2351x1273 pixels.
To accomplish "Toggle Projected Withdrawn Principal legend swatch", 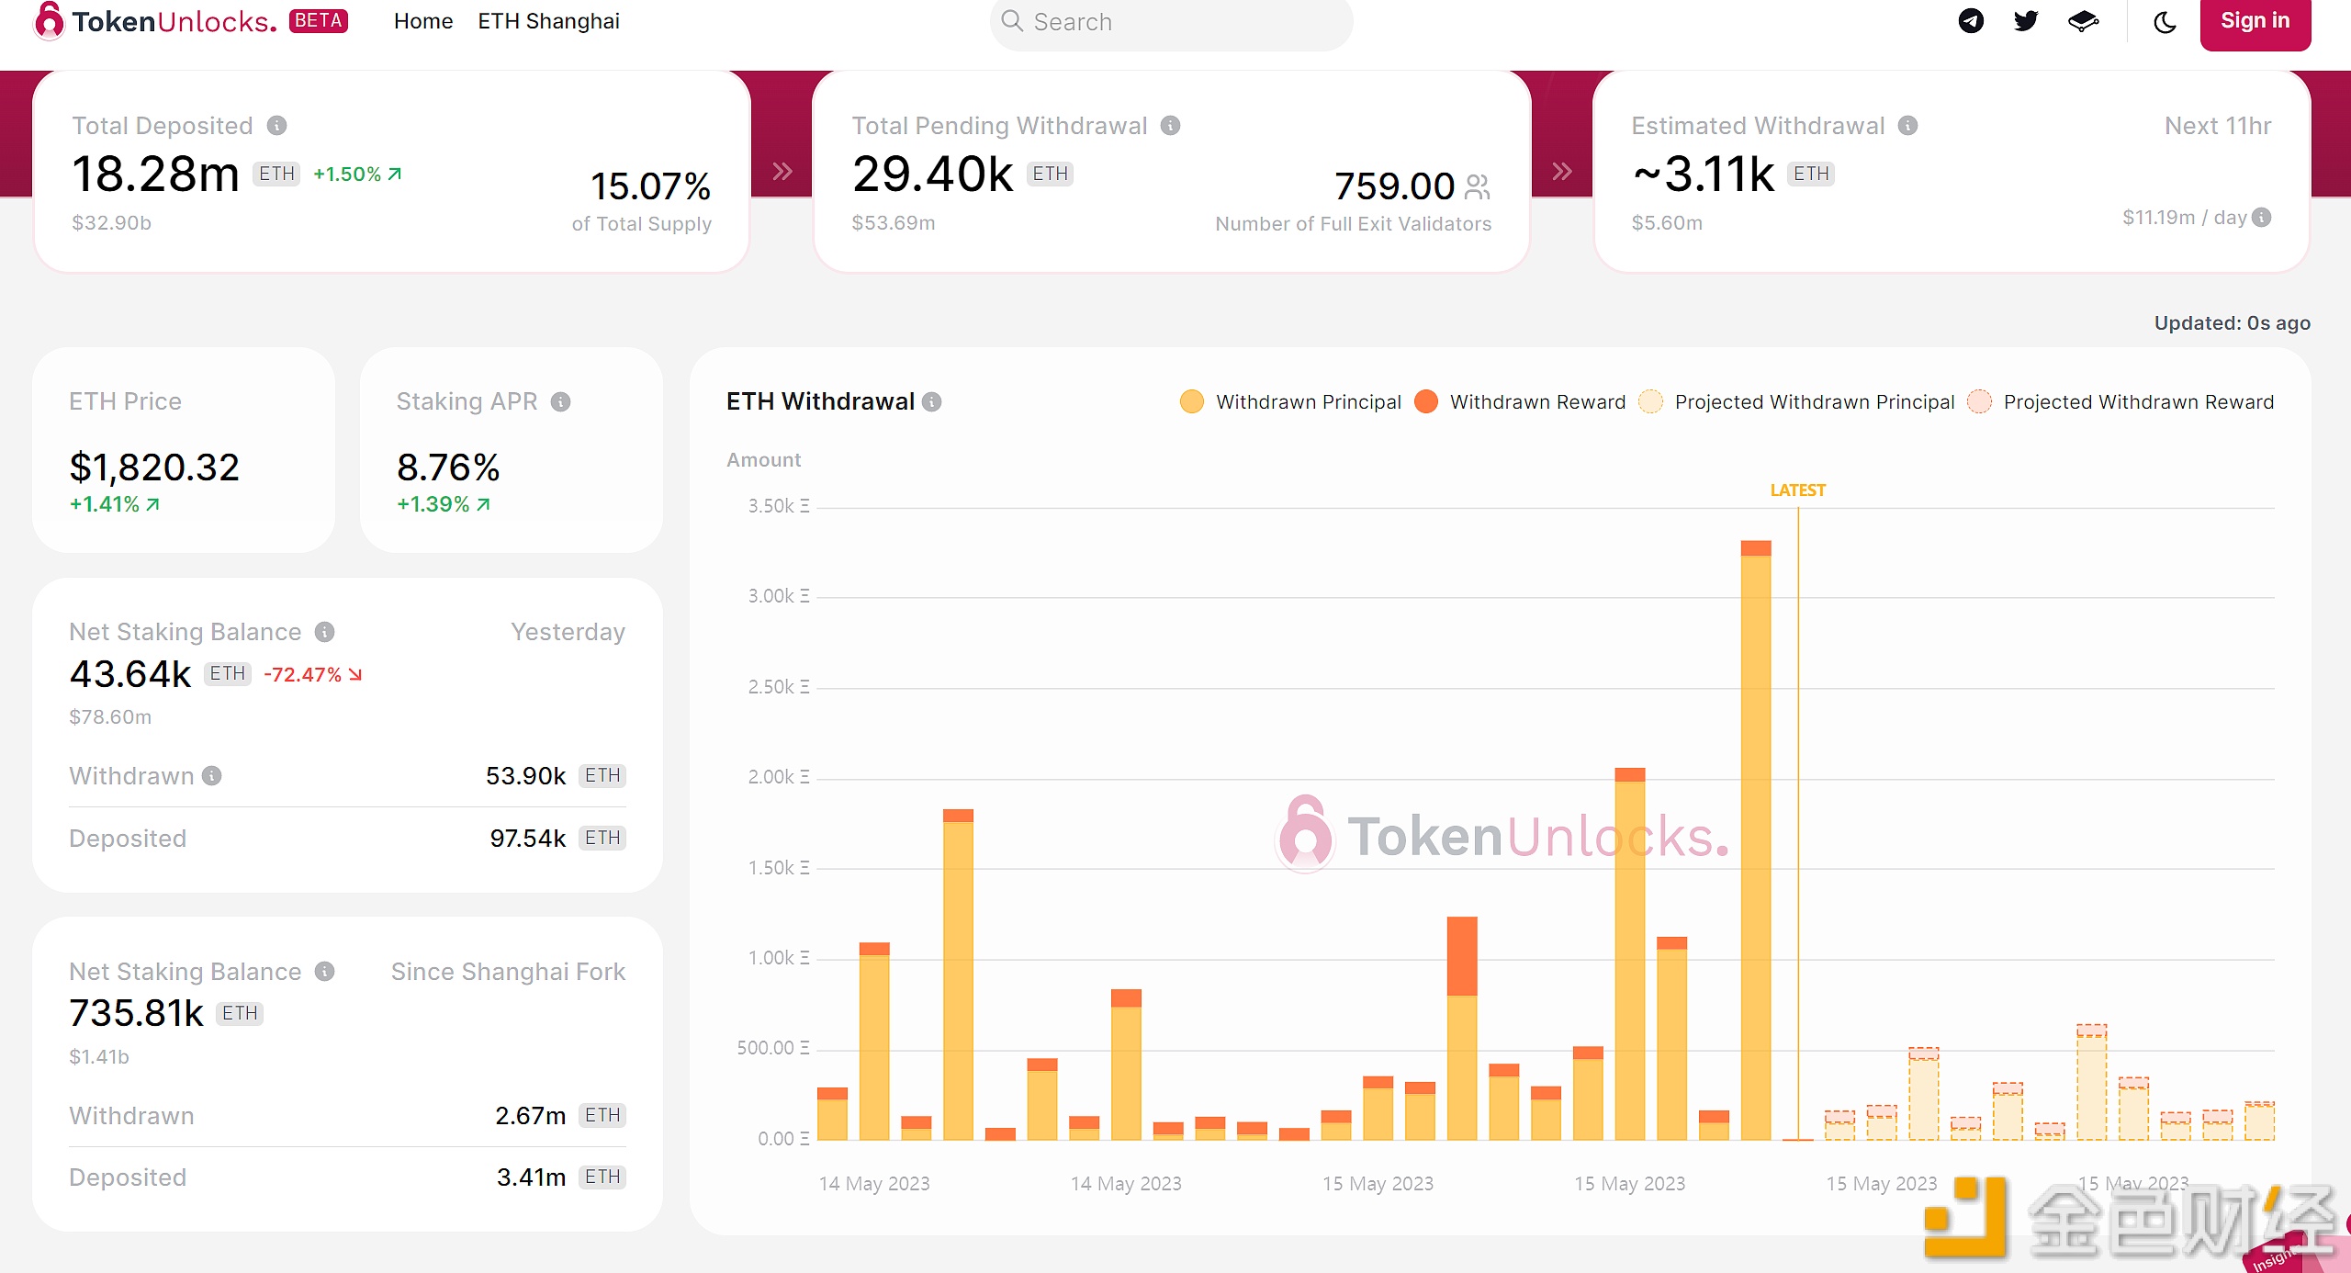I will pos(1650,402).
